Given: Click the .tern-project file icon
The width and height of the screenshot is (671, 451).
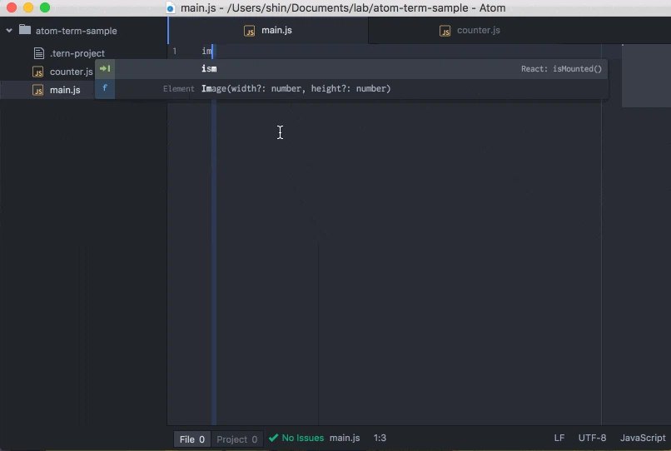Looking at the screenshot, I should tap(39, 53).
